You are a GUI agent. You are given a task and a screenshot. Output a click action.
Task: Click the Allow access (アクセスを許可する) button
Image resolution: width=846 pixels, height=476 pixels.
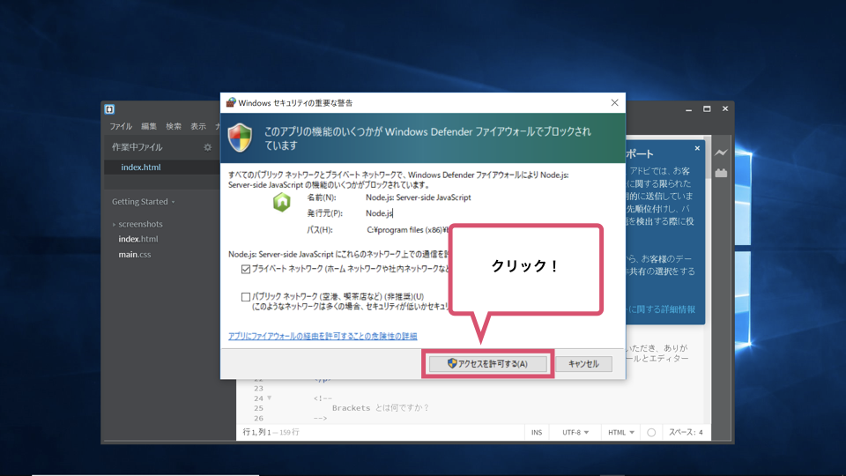[487, 364]
